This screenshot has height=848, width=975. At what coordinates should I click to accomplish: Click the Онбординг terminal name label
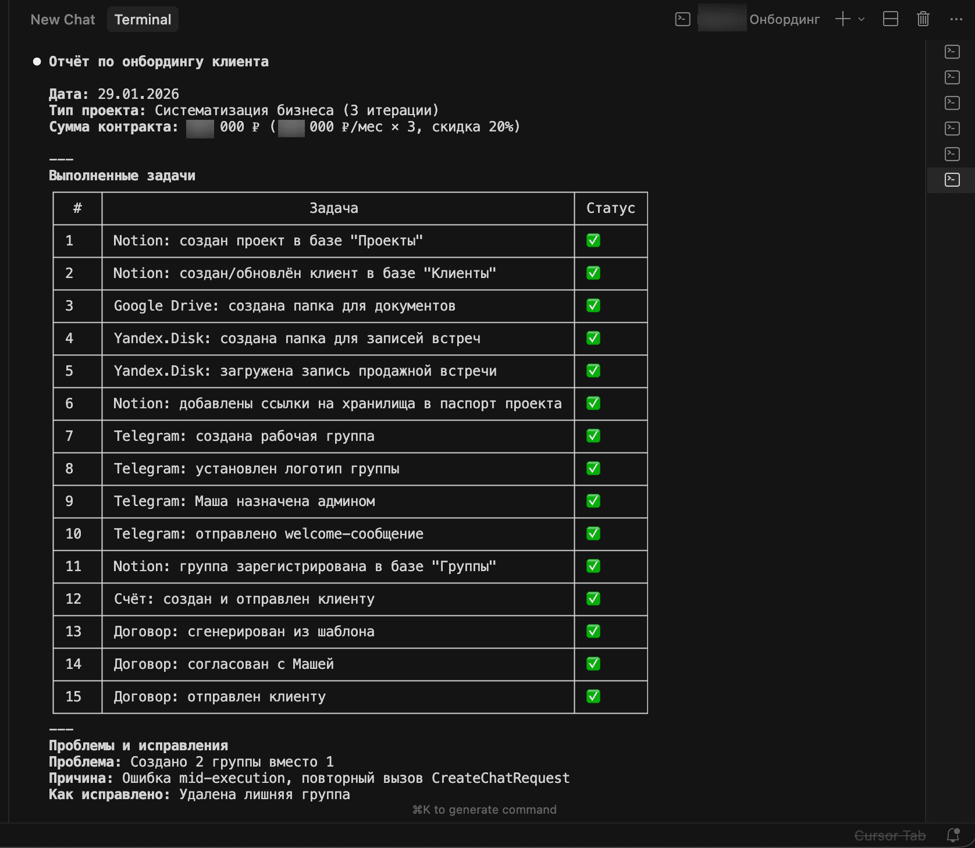784,20
